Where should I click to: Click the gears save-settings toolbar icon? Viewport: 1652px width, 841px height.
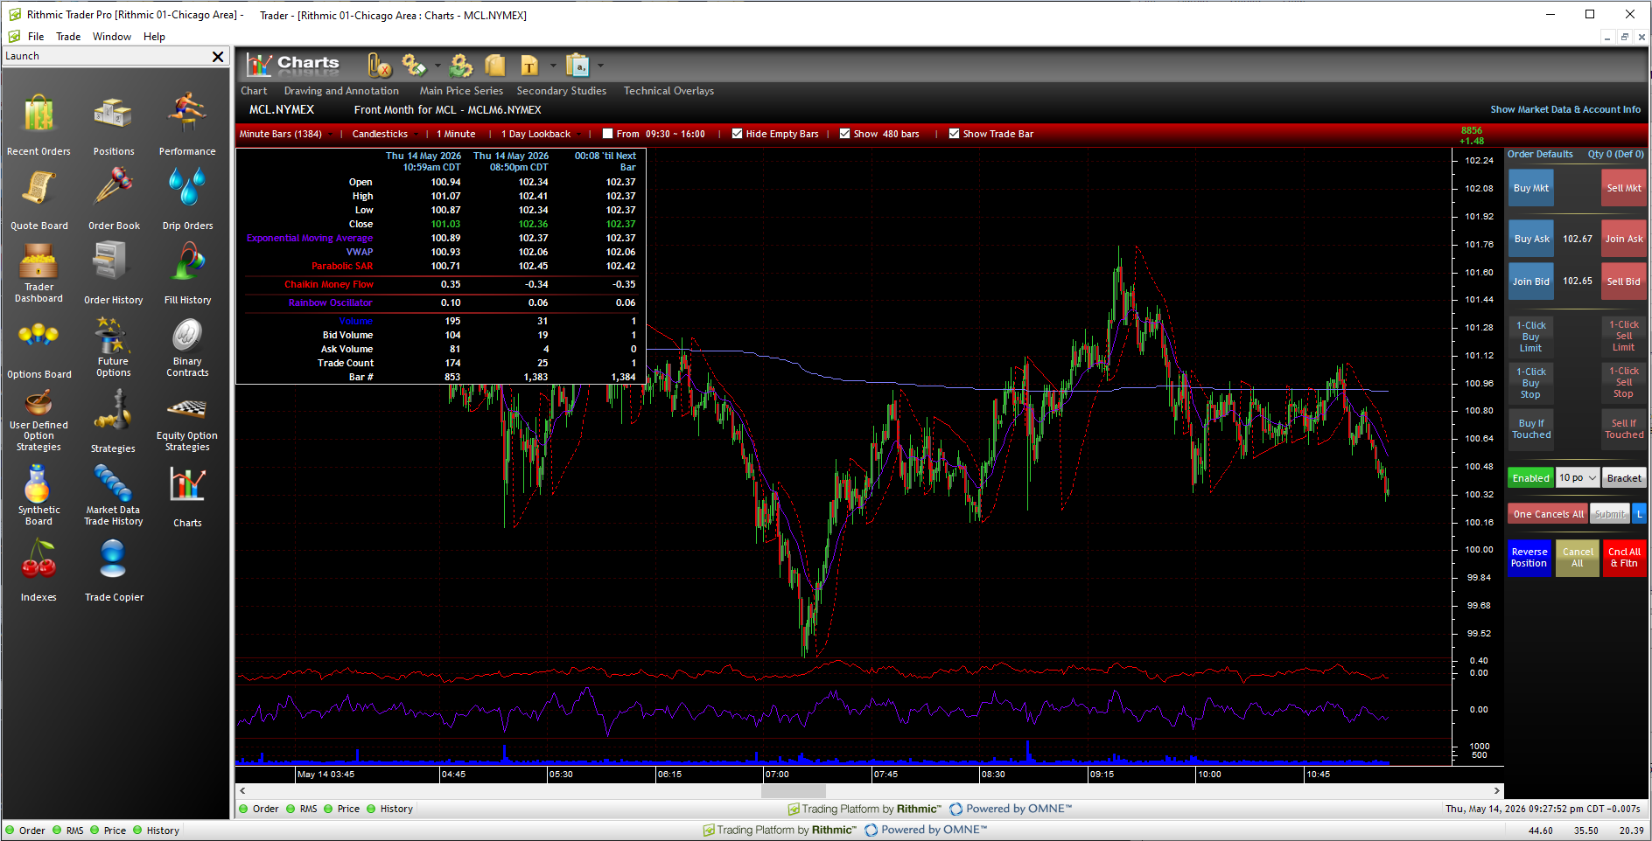click(414, 66)
